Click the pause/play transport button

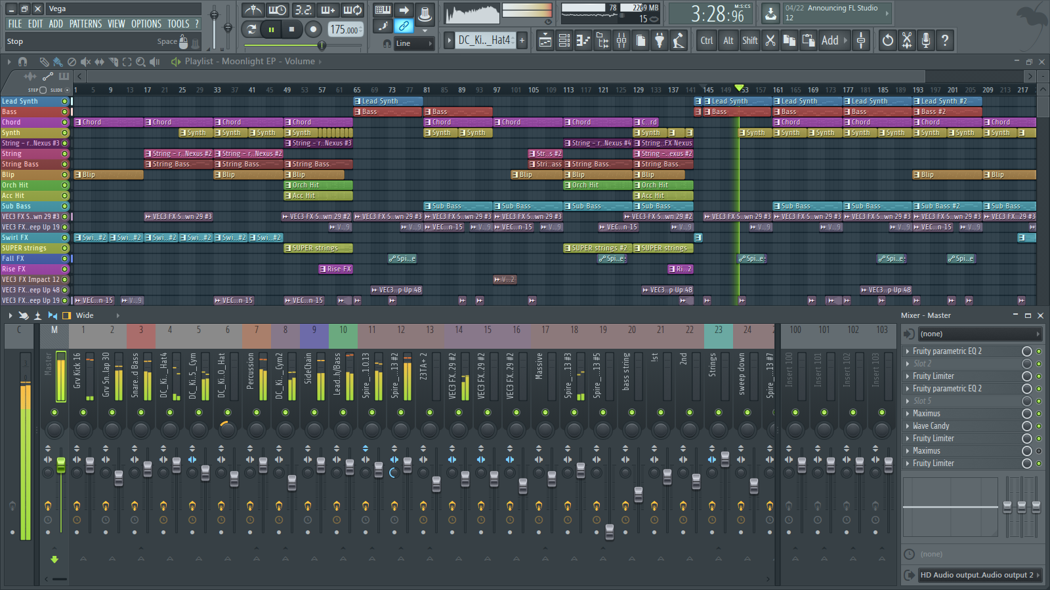coord(271,29)
